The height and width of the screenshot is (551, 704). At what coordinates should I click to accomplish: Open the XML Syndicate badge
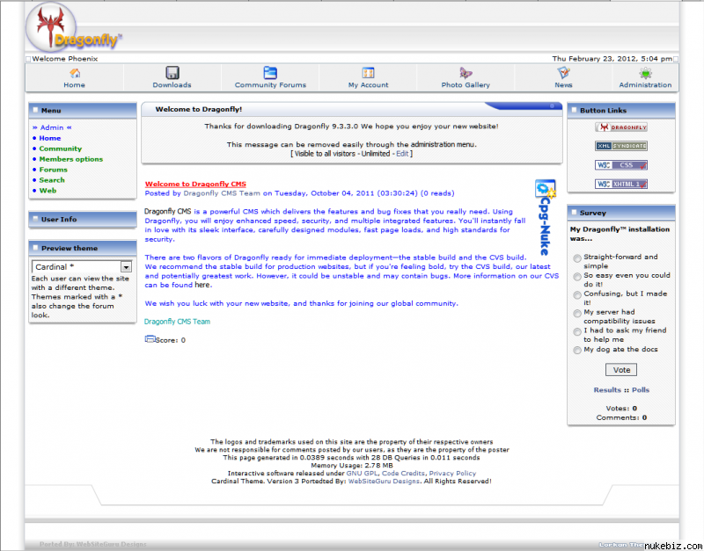(x=621, y=146)
